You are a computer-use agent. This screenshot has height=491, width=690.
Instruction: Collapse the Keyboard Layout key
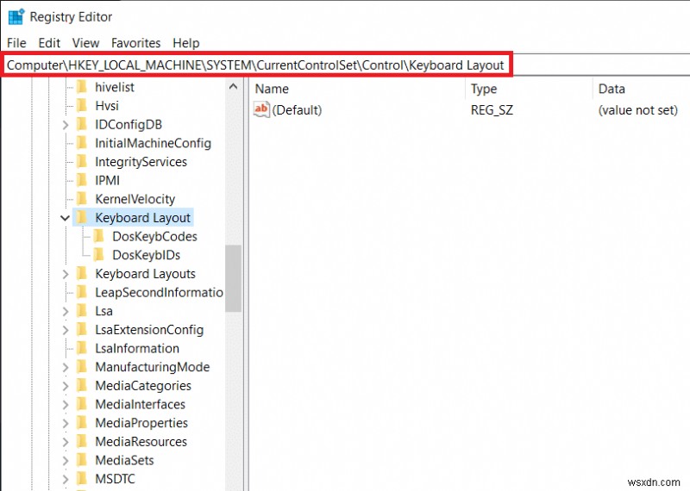(x=66, y=218)
